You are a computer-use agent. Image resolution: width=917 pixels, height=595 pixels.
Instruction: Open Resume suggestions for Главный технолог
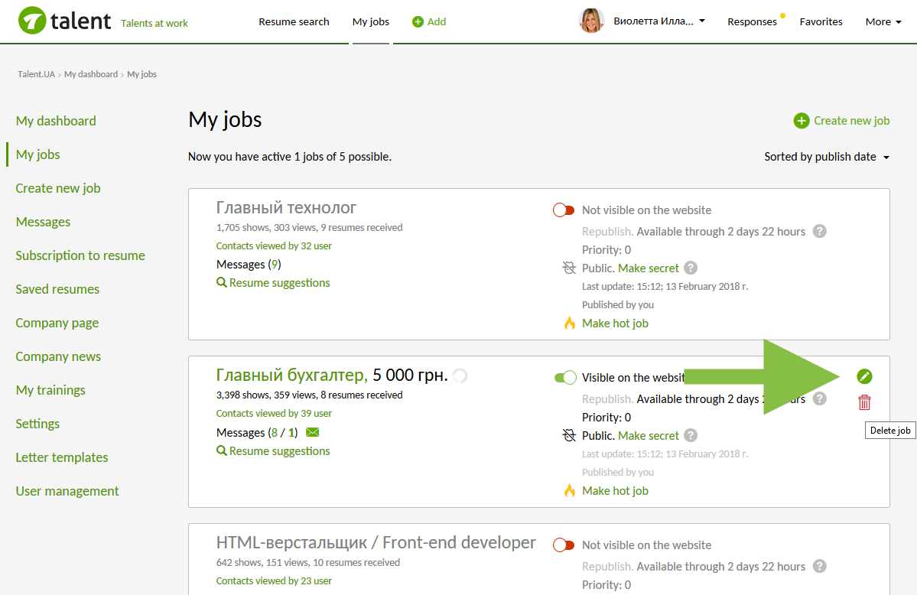coord(273,283)
